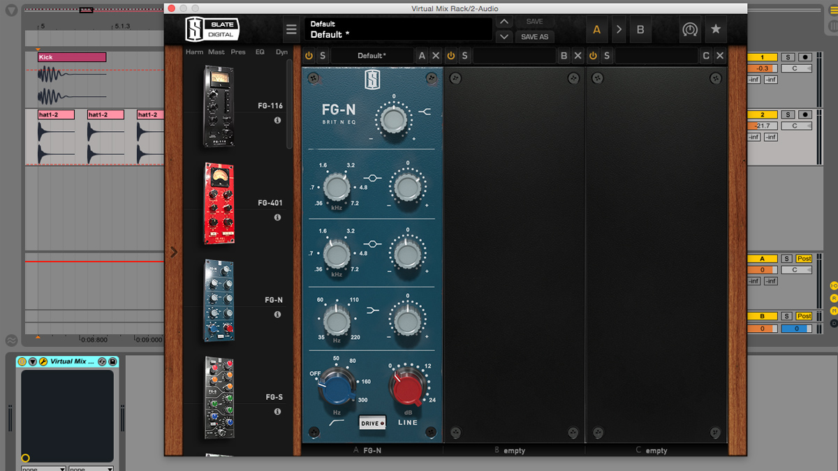838x471 pixels.
Task: Select the slot A letter label
Action: click(421, 56)
